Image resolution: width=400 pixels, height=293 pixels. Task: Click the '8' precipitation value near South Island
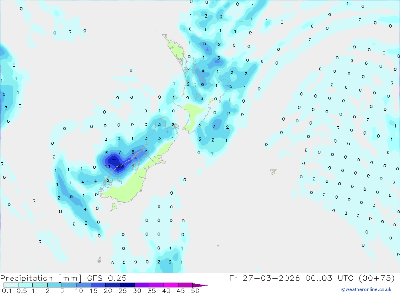tap(133, 152)
